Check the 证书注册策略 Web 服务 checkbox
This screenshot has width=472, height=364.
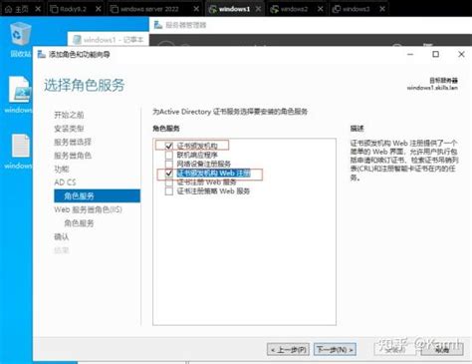169,191
